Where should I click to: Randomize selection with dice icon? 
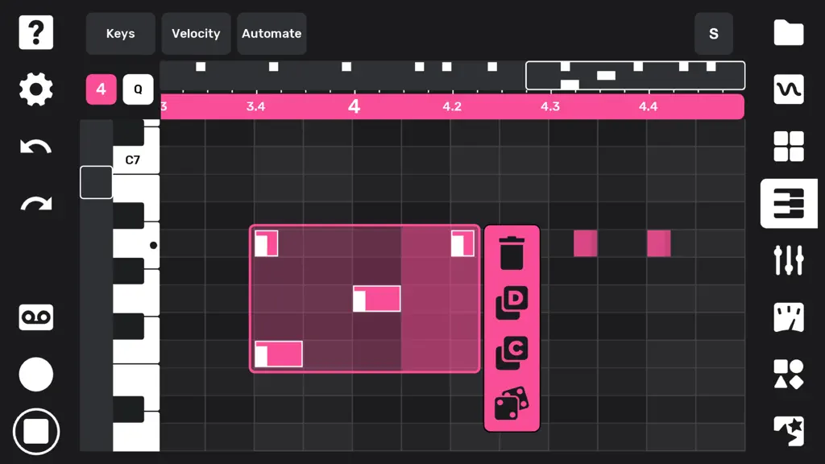point(512,404)
